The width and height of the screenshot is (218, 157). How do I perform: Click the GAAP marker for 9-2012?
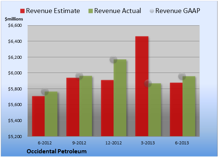point(79,76)
